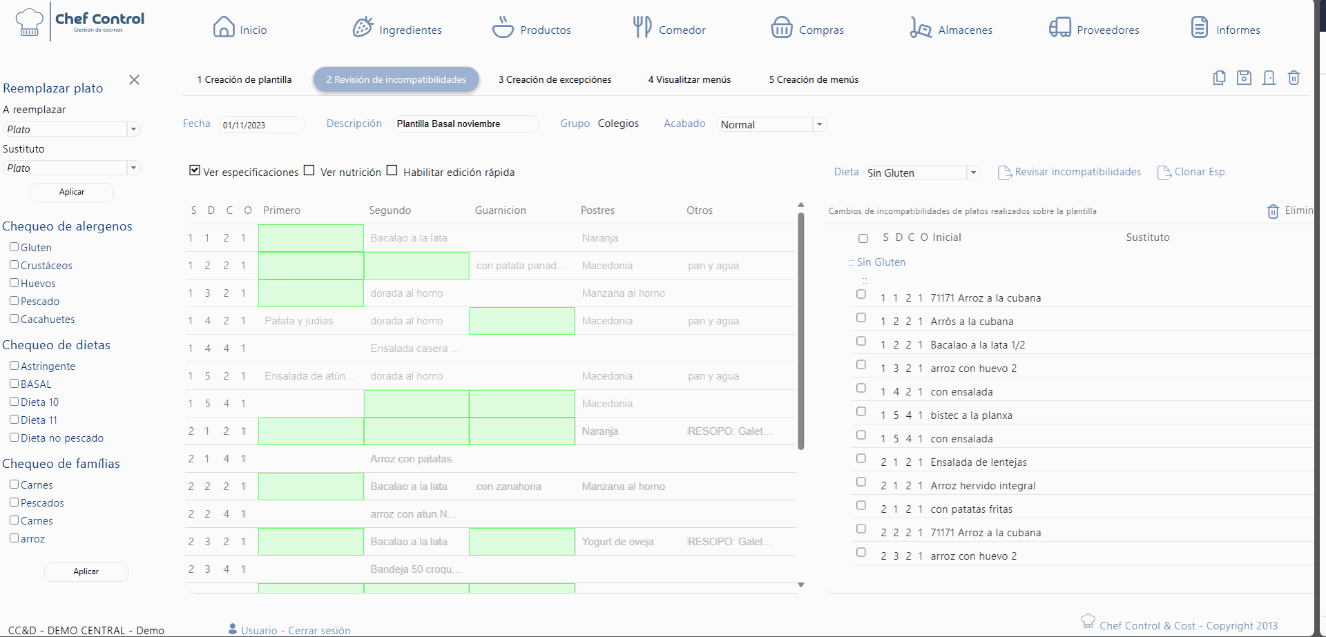The image size is (1326, 637).
Task: Click the menu grid vertical scrollbar
Action: tap(801, 331)
